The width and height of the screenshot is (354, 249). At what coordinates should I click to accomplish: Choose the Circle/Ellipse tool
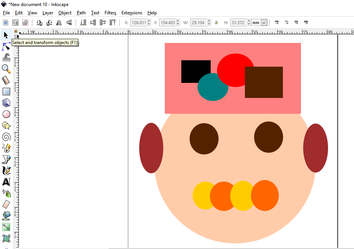coord(6,114)
